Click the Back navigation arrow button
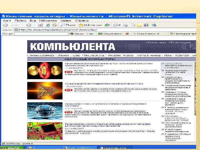The height and width of the screenshot is (150, 200). (x=6, y=25)
